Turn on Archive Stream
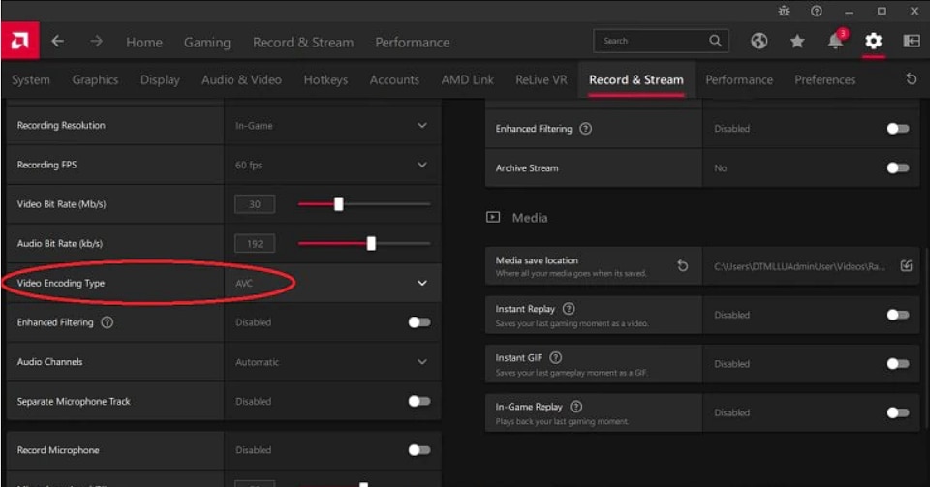This screenshot has height=487, width=930. pos(898,168)
